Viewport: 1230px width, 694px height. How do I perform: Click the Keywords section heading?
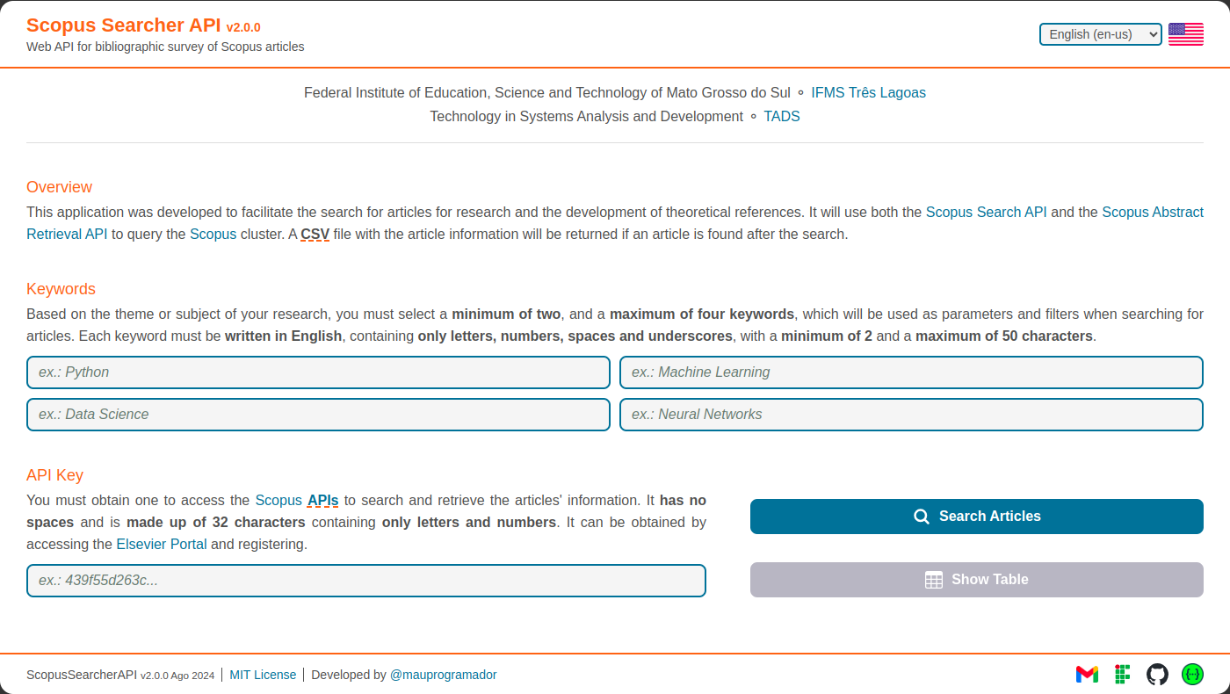61,289
